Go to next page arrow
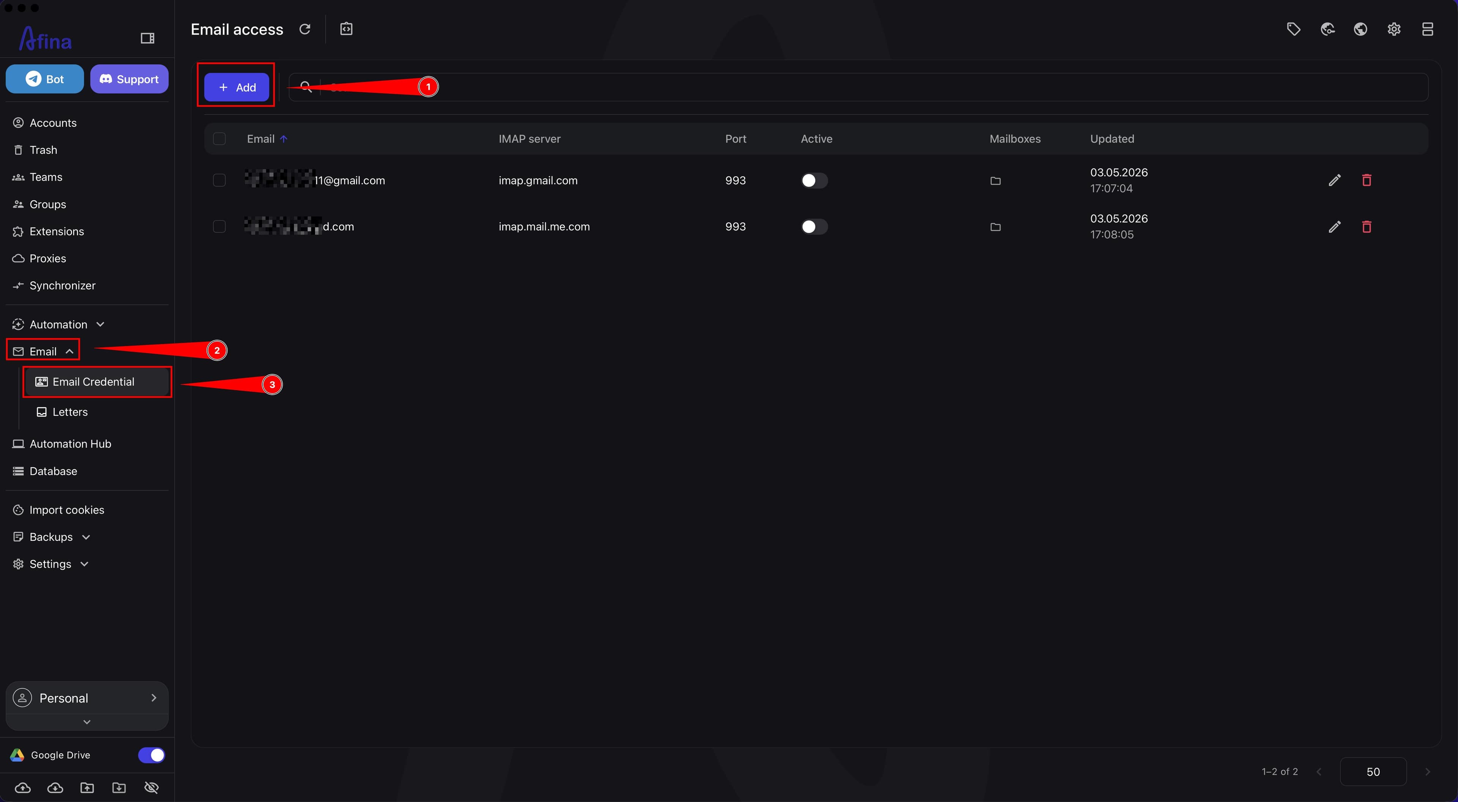Viewport: 1458px width, 802px height. (x=1427, y=771)
